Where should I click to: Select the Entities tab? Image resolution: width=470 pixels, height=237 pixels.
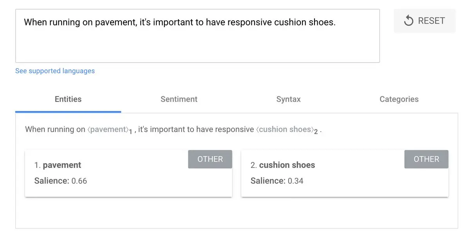68,99
